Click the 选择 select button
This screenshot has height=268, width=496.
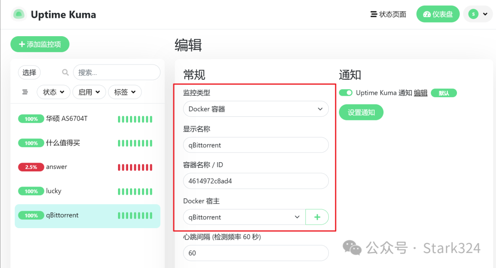click(x=29, y=72)
